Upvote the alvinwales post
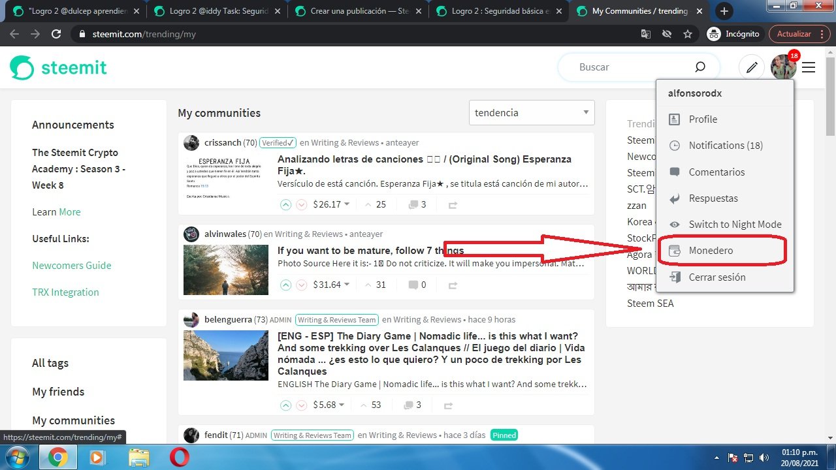Image resolution: width=836 pixels, height=470 pixels. click(x=285, y=285)
